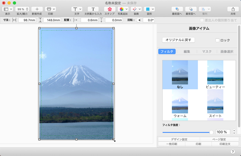This screenshot has height=156, width=241.
Task: Enable the ロック checkbox
Action: [x=217, y=40]
